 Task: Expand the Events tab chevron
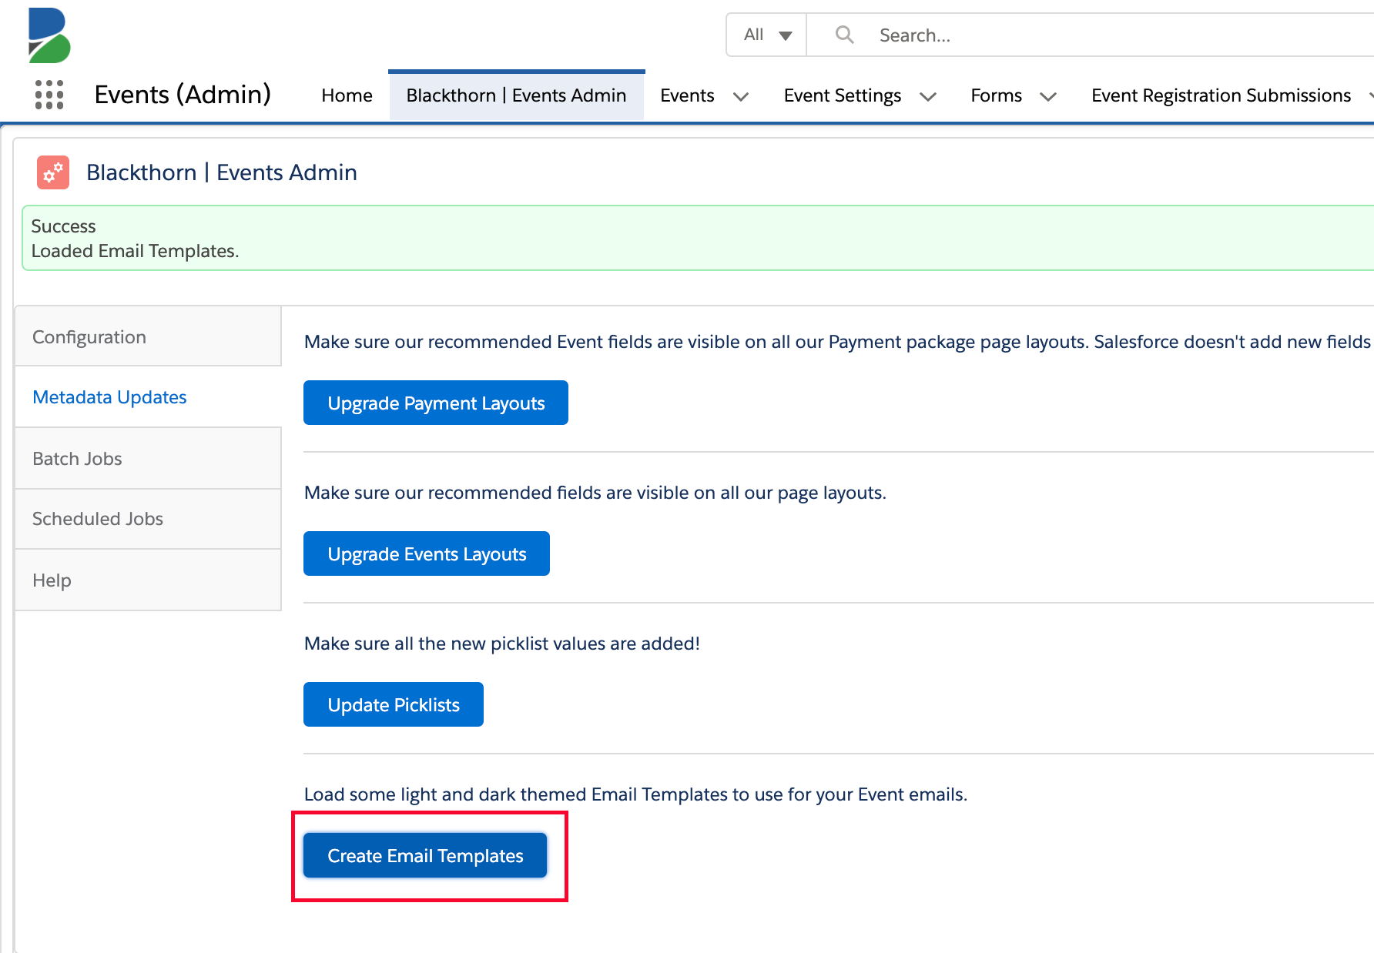pos(741,96)
